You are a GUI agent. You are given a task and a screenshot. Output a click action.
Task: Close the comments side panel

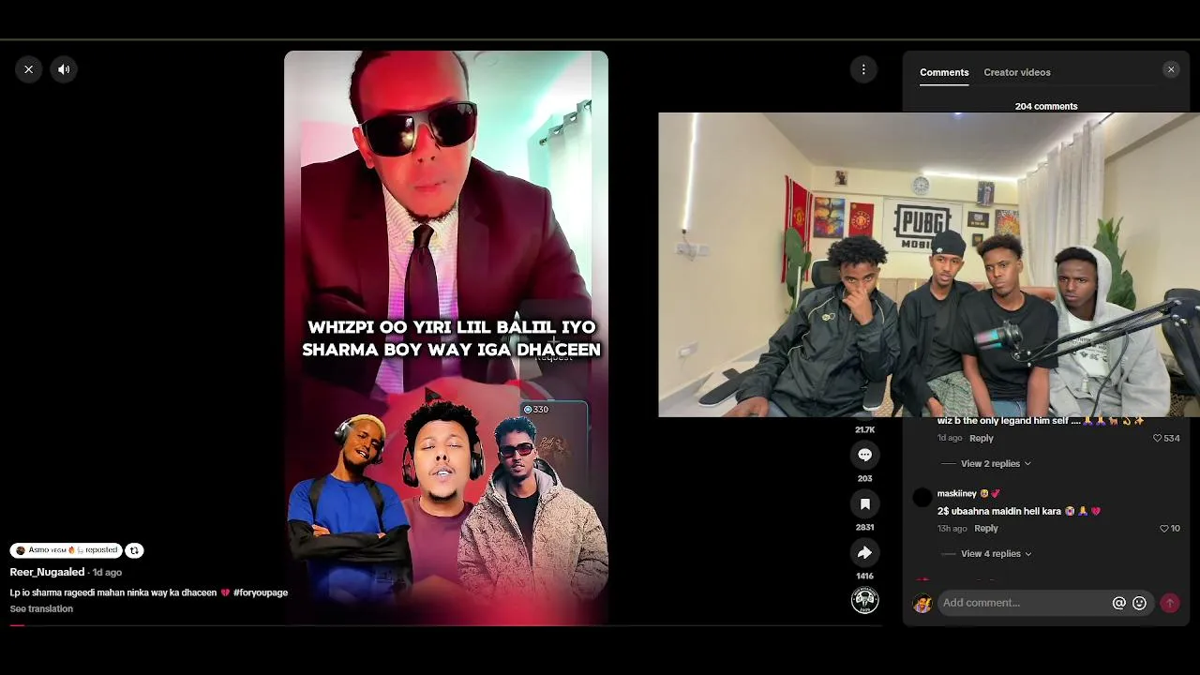(1171, 69)
